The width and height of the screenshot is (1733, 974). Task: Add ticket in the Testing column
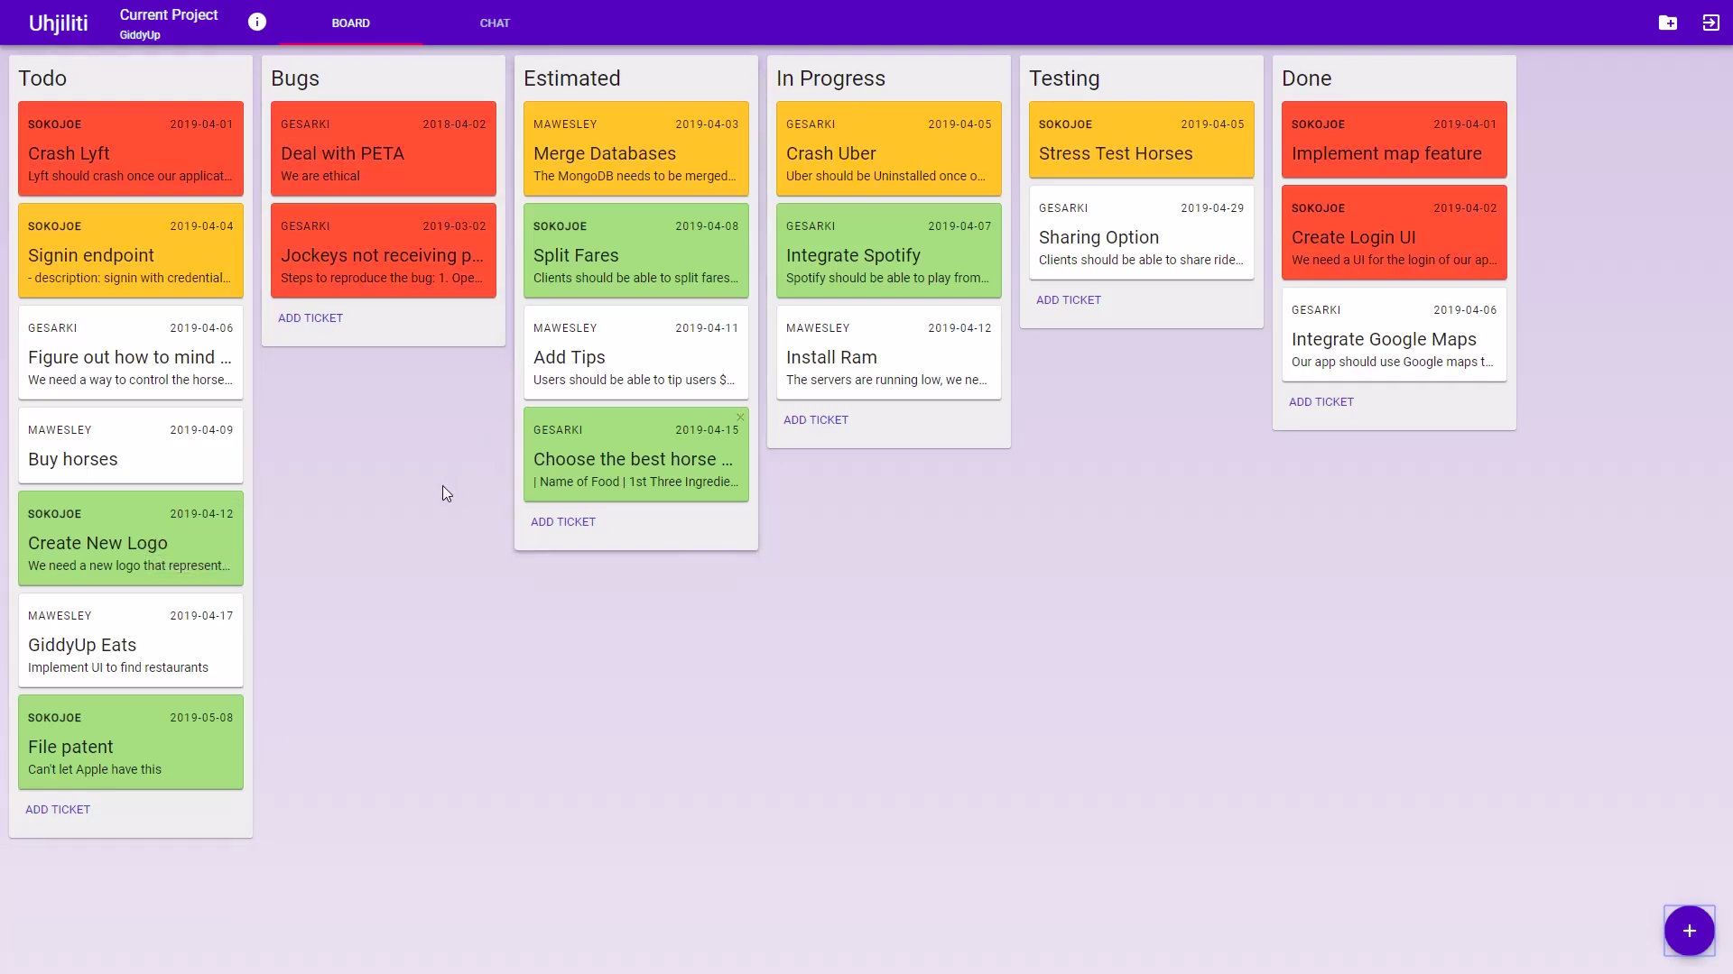click(x=1069, y=300)
